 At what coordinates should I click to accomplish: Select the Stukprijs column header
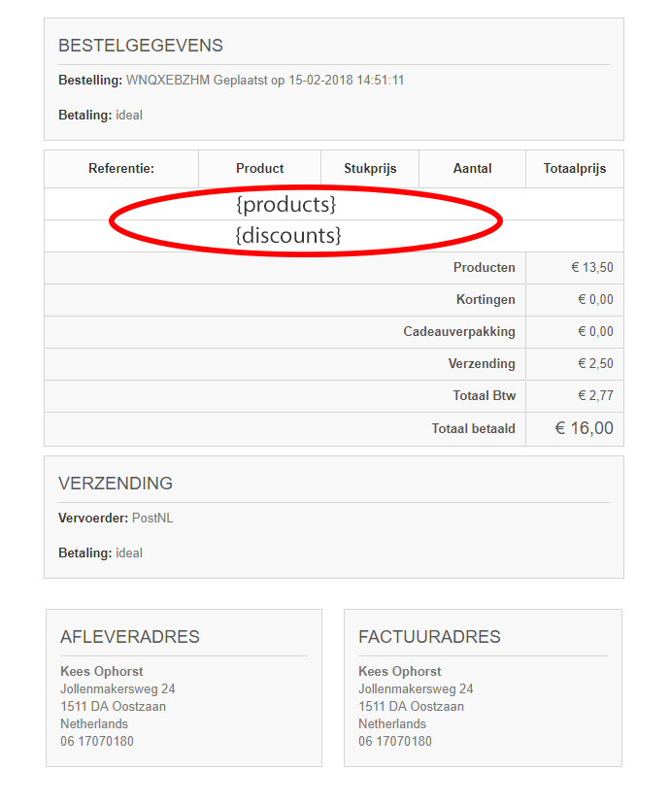pos(370,169)
